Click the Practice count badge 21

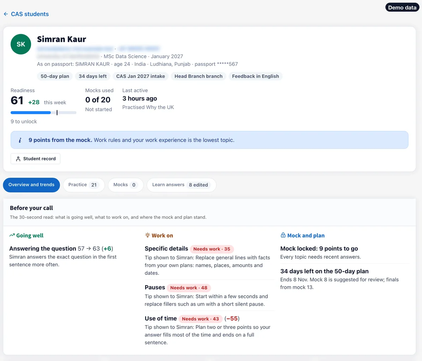tap(94, 185)
